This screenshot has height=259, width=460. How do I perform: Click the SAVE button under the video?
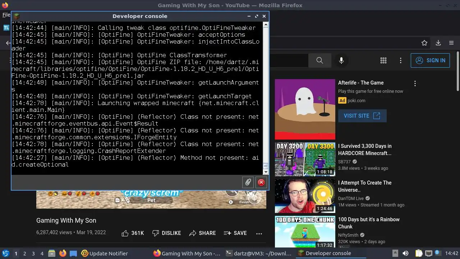click(x=235, y=233)
